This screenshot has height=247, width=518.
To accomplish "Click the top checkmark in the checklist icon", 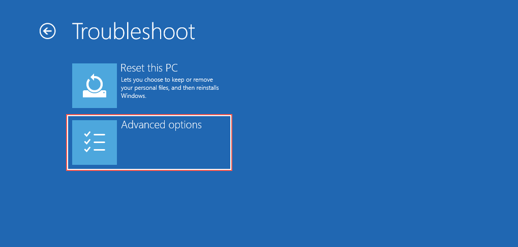I will point(87,134).
